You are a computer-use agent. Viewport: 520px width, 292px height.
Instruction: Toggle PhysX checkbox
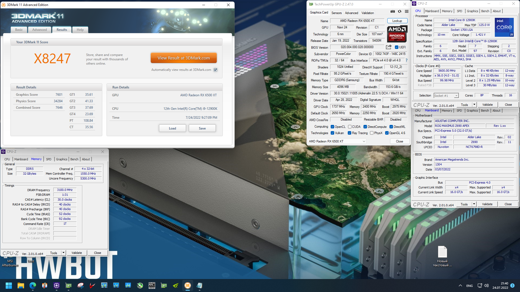(x=372, y=133)
